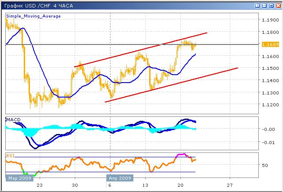Click the RSI indicator label
The height and width of the screenshot is (192, 283).
pyautogui.click(x=10, y=155)
